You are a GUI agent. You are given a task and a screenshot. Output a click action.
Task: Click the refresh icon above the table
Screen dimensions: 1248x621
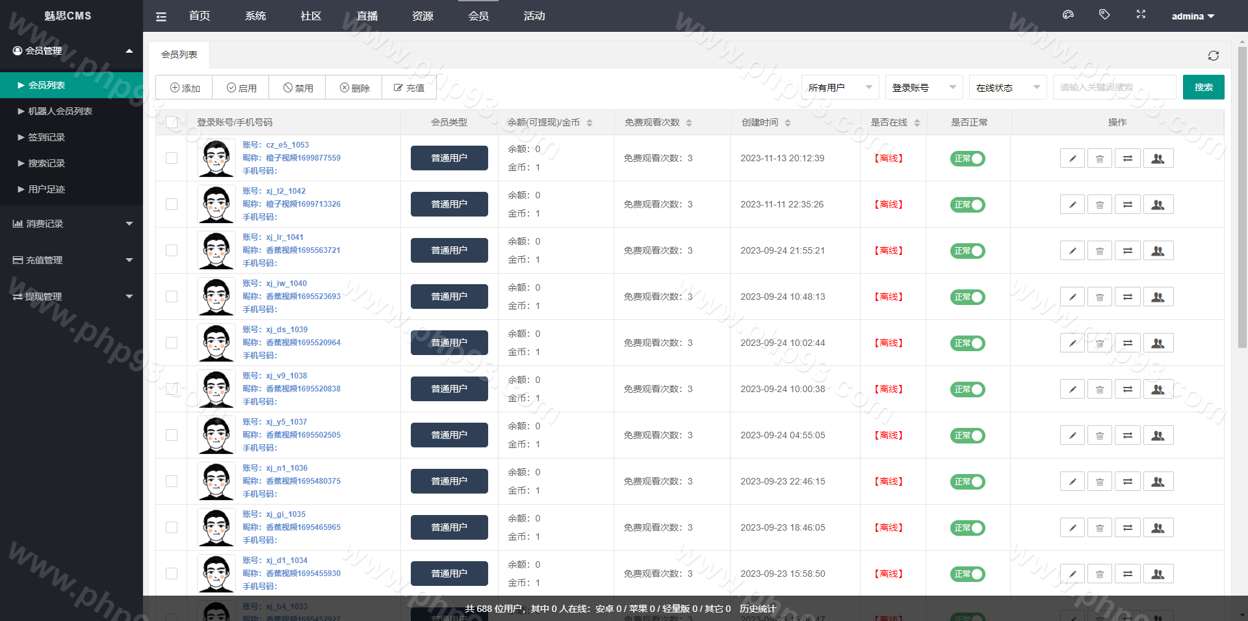(x=1213, y=56)
